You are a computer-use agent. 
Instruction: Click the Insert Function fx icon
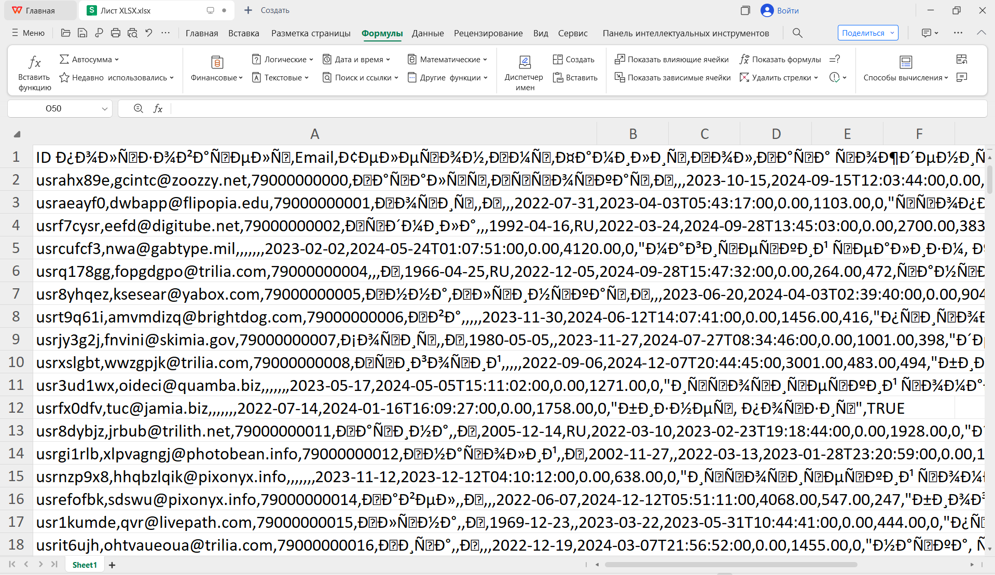34,63
